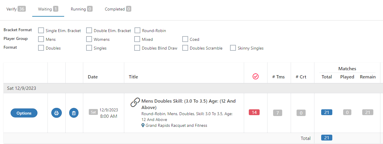
Task: Click the location pin icon for venue
Action: pyautogui.click(x=143, y=125)
